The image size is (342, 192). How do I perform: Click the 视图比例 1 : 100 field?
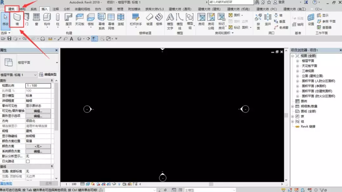click(38, 85)
